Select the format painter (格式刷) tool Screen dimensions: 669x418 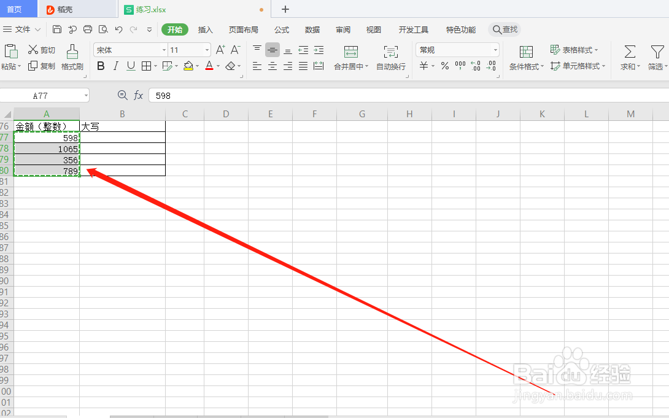(72, 58)
